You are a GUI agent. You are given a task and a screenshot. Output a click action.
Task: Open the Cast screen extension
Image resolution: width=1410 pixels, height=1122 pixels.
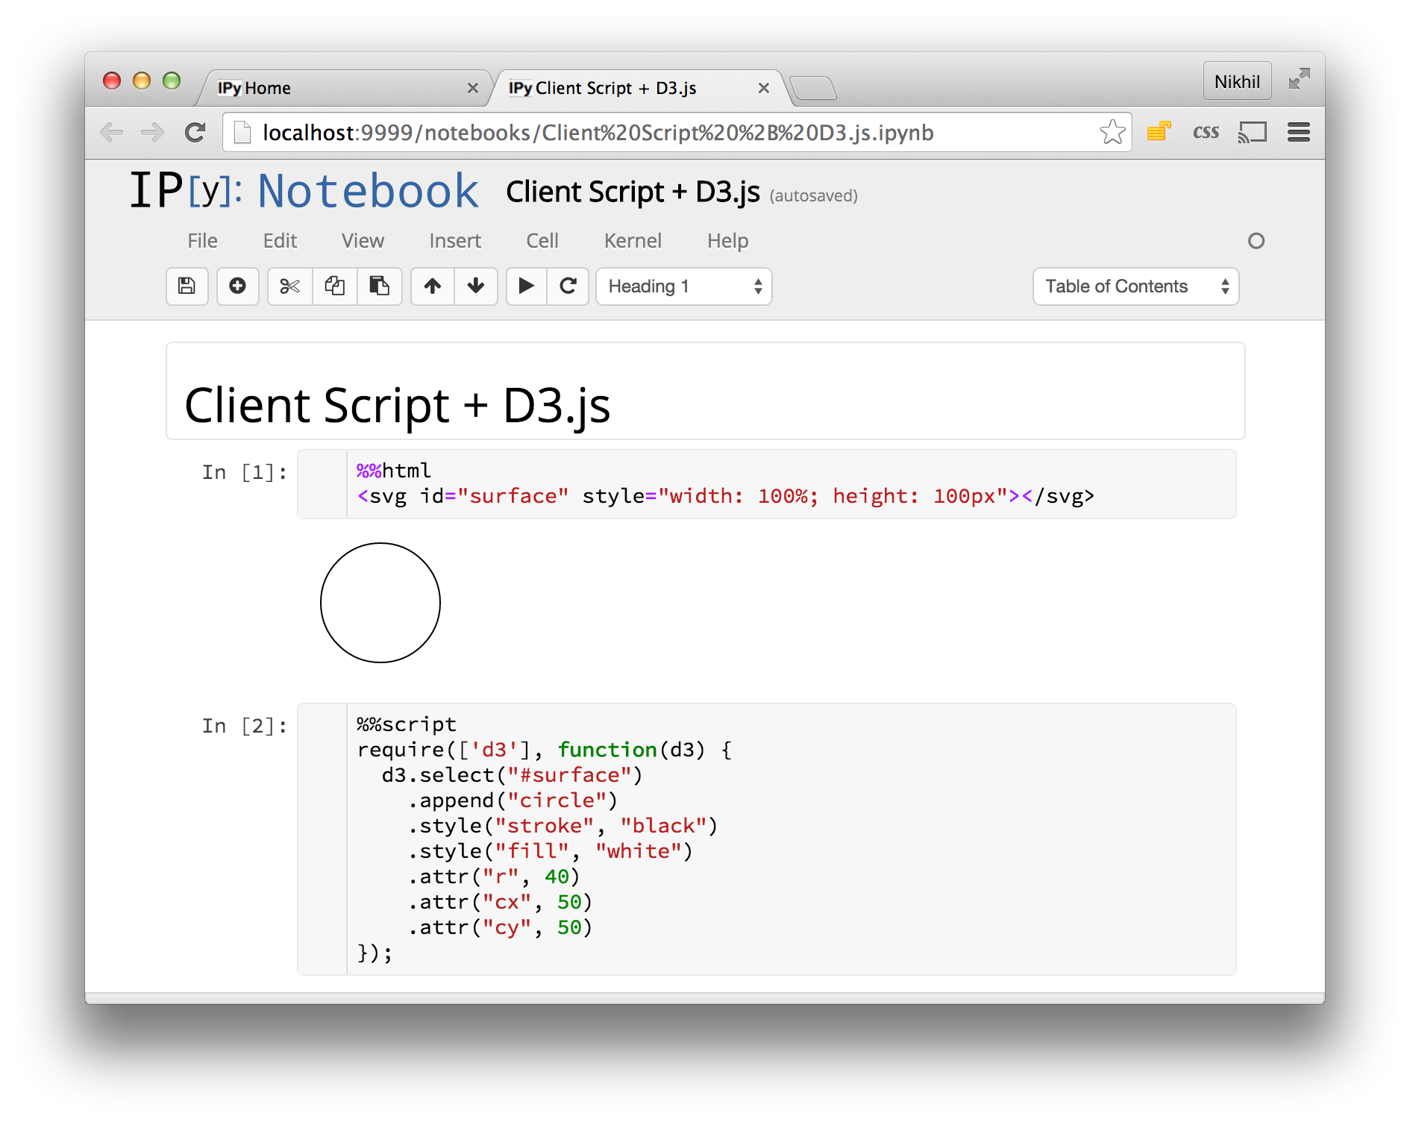coord(1253,133)
